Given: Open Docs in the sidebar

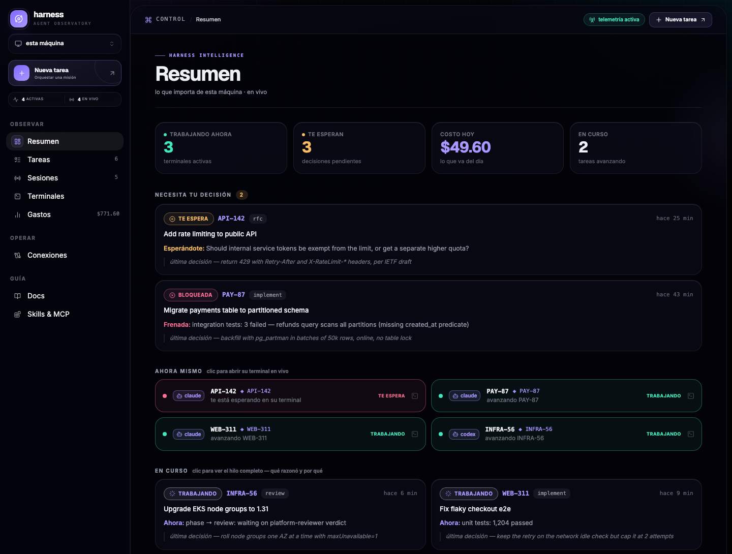Looking at the screenshot, I should coord(65,296).
